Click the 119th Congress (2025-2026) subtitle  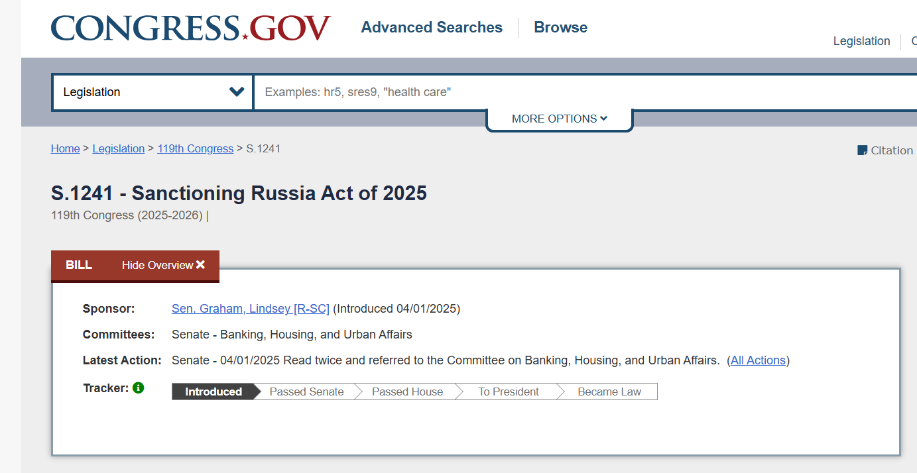pos(127,215)
